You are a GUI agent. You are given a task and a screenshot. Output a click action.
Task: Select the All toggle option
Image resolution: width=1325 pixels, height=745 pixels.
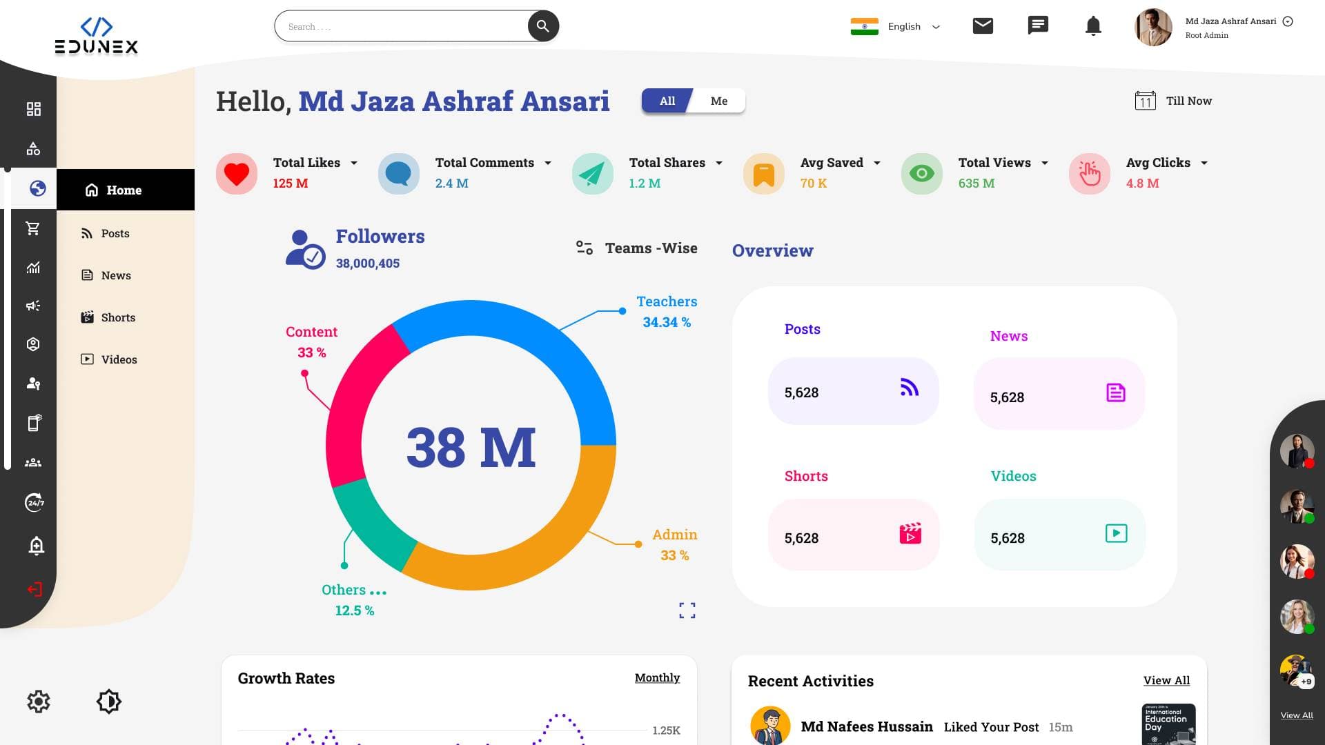pos(667,101)
